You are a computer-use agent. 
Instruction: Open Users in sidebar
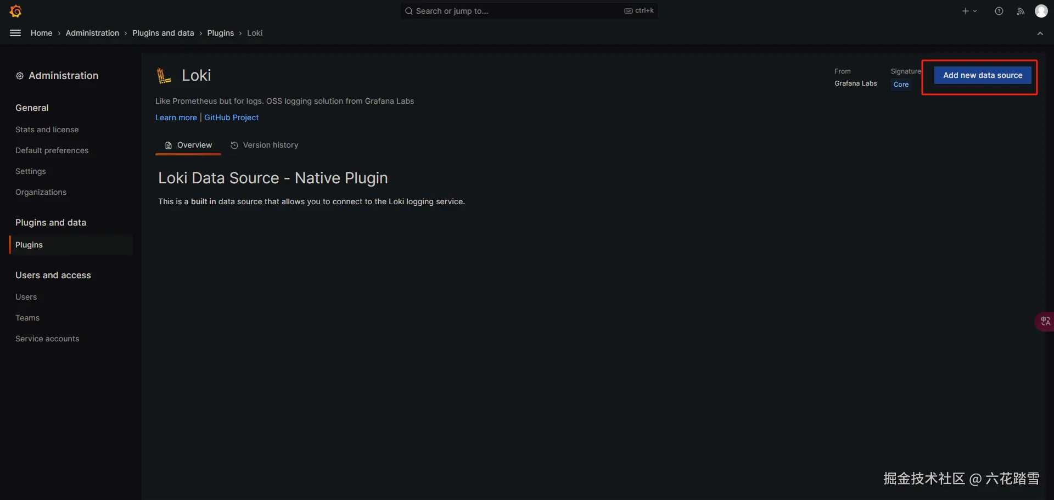click(x=26, y=297)
